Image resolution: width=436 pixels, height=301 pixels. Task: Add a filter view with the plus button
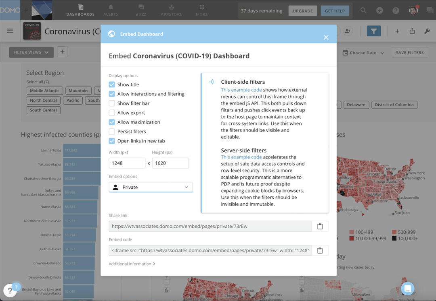pyautogui.click(x=63, y=52)
